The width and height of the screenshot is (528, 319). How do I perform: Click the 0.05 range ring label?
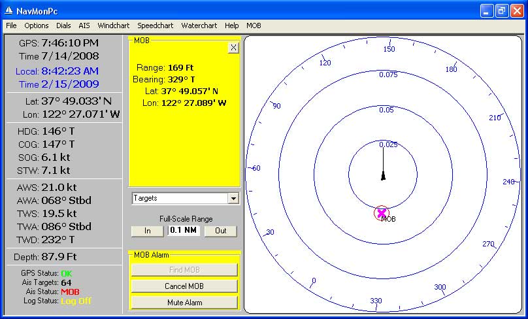point(386,110)
